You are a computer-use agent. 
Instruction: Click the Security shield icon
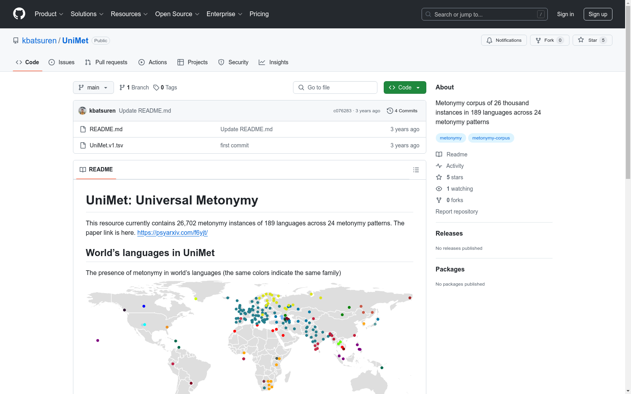coord(221,62)
